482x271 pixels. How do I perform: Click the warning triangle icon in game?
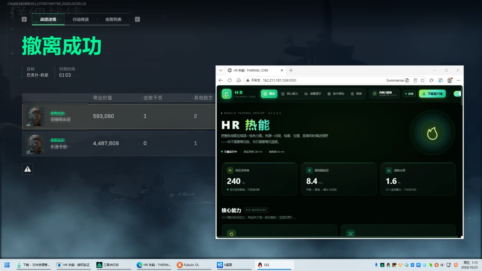(27, 169)
